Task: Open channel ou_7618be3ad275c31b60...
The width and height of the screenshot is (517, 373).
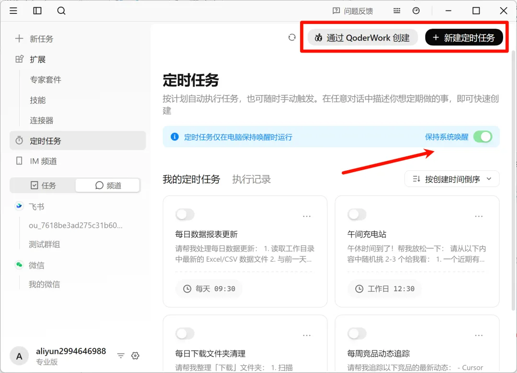Action: pos(76,225)
